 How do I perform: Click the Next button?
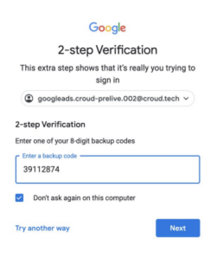[x=178, y=228]
